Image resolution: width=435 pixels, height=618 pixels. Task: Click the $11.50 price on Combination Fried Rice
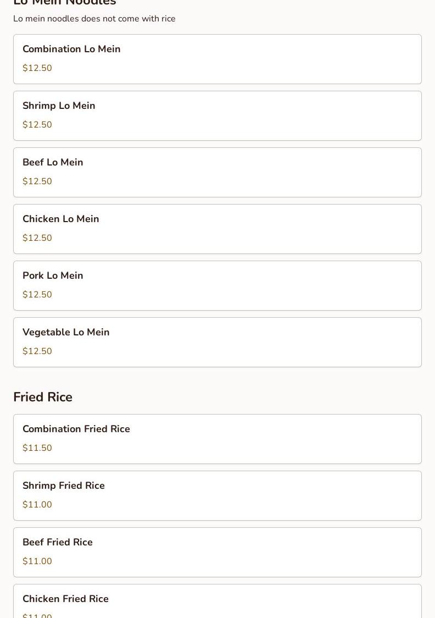click(x=37, y=448)
